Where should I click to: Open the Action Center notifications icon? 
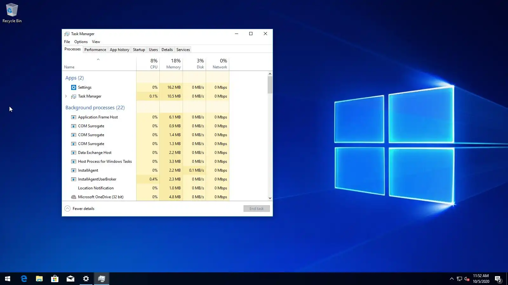click(x=498, y=279)
